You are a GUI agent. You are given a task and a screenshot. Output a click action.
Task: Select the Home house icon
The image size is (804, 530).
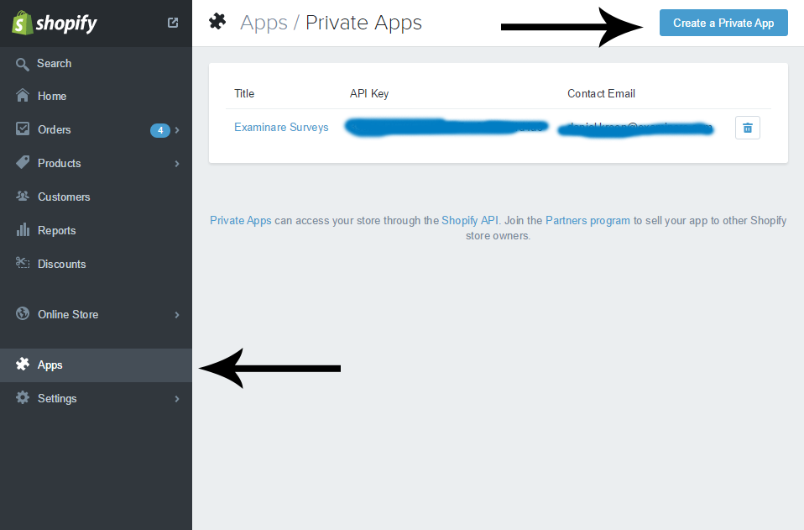pos(23,96)
